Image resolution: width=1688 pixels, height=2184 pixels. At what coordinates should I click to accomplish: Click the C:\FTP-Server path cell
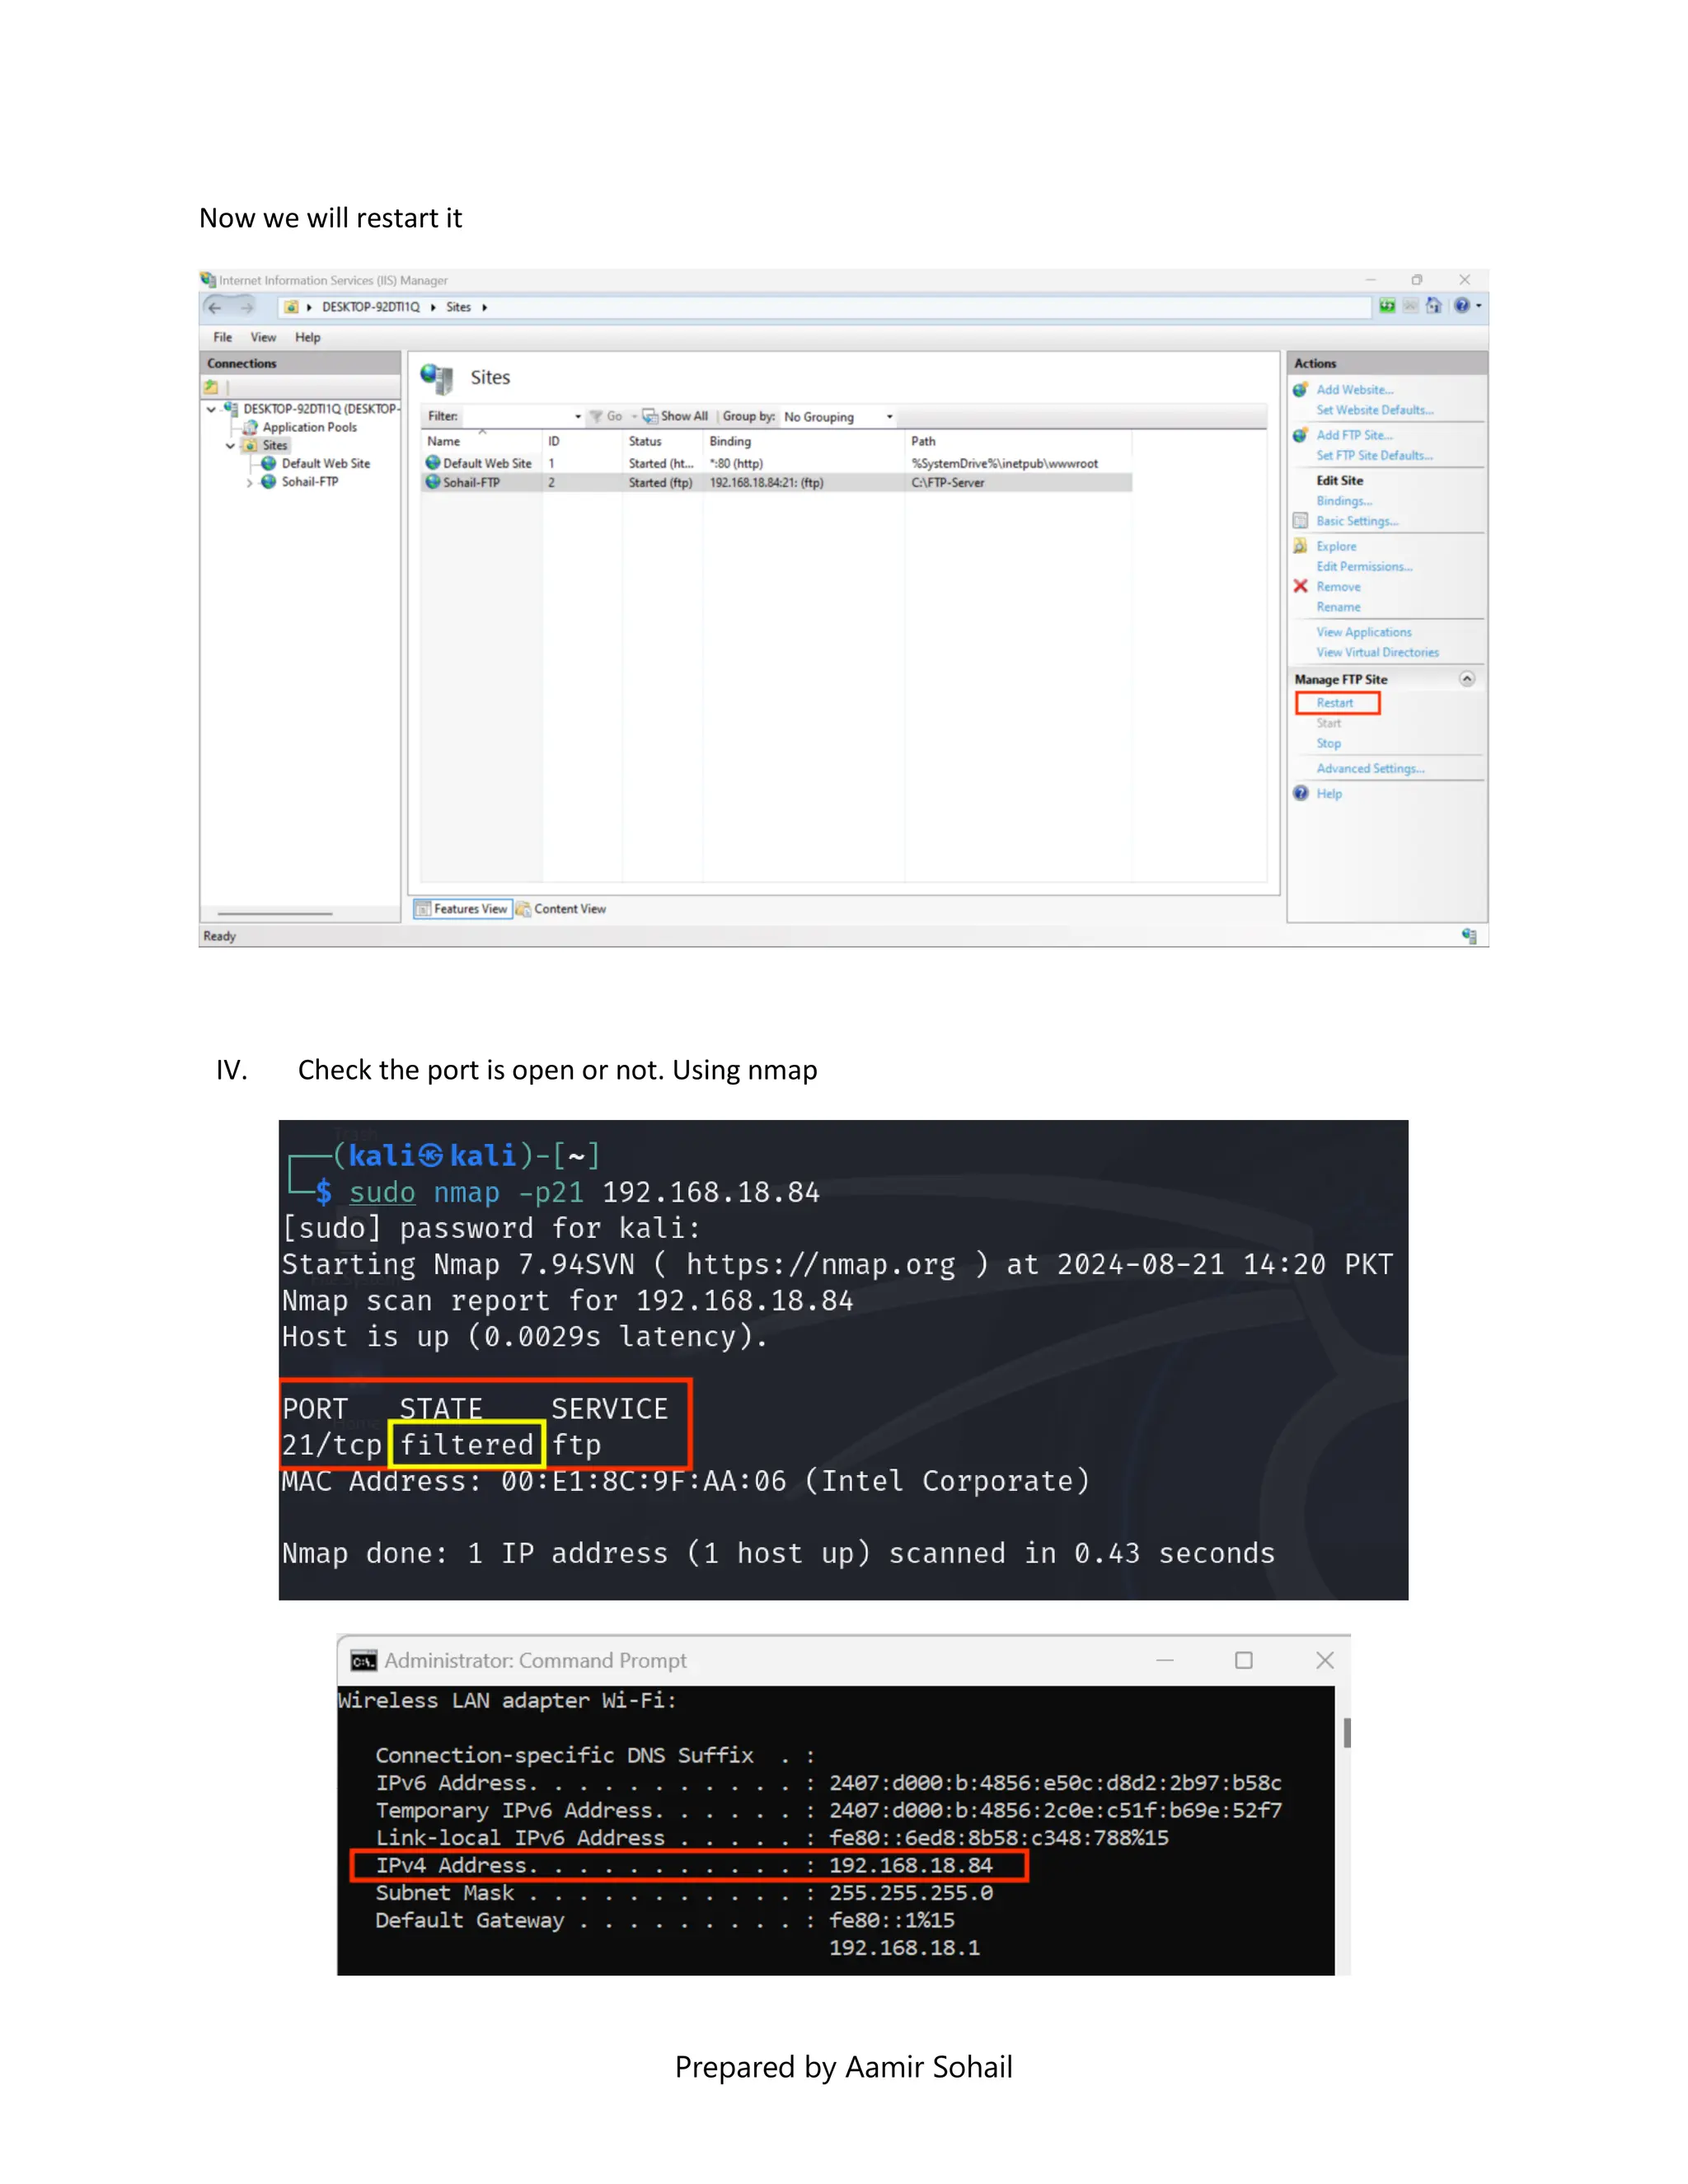pyautogui.click(x=948, y=482)
